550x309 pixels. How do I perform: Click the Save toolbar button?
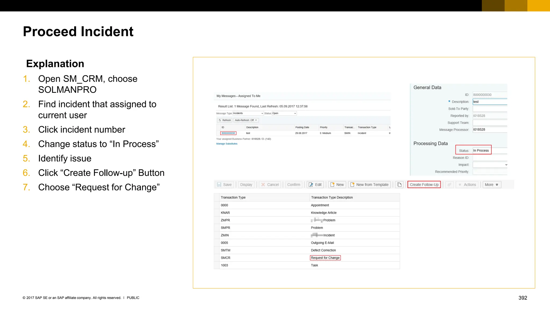224,185
